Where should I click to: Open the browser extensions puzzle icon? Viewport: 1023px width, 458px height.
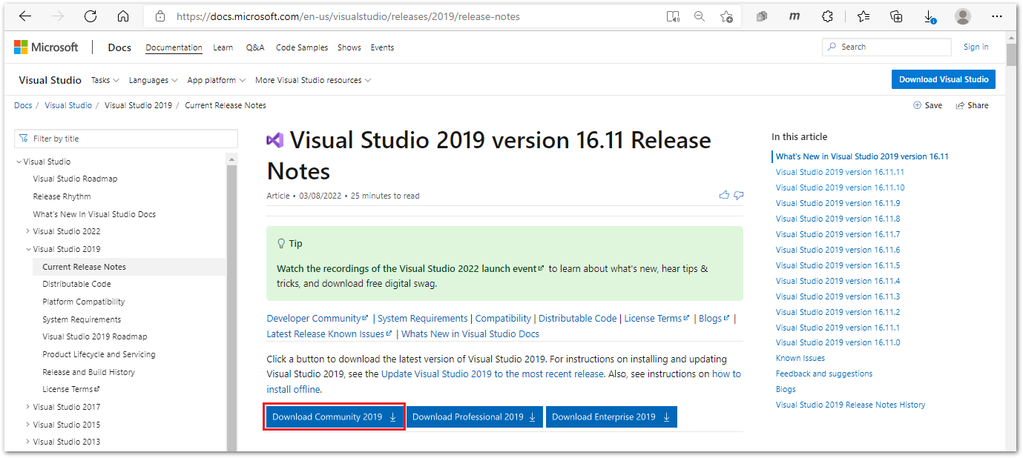pyautogui.click(x=828, y=16)
